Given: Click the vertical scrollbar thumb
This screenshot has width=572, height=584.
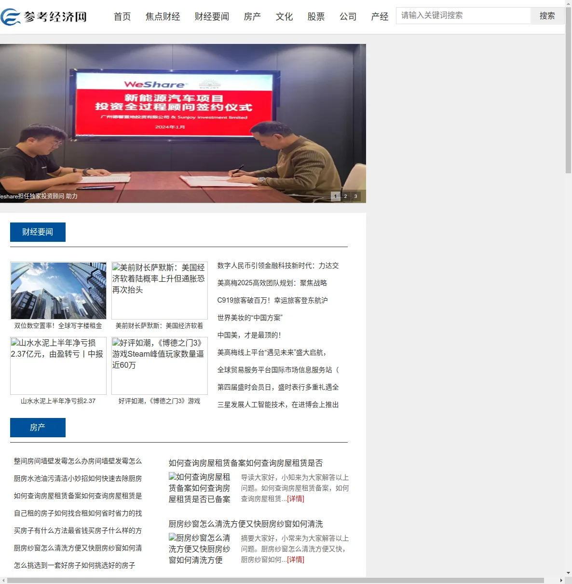Looking at the screenshot, I should 568,89.
